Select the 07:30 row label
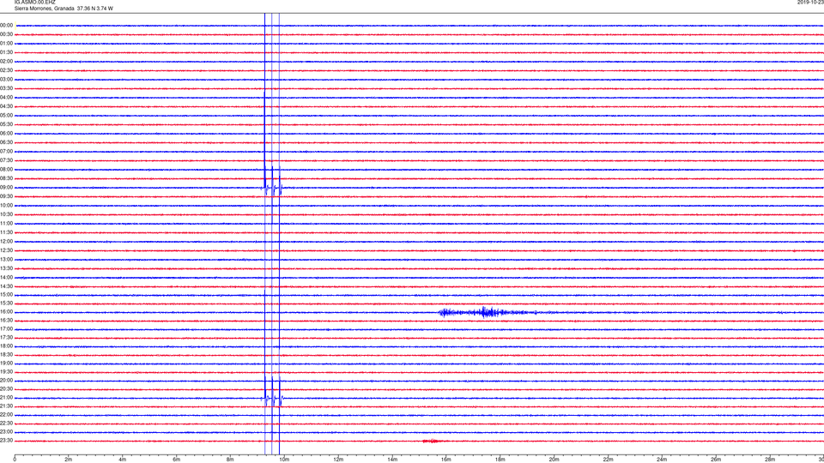The height and width of the screenshot is (463, 824). (6, 160)
